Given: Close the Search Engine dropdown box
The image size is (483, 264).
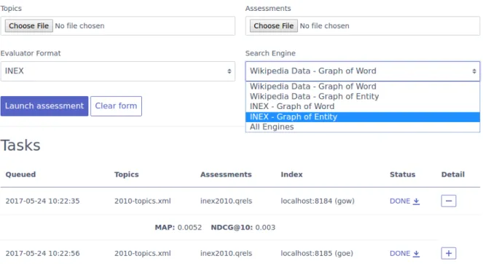Looking at the screenshot, I should click(x=363, y=71).
